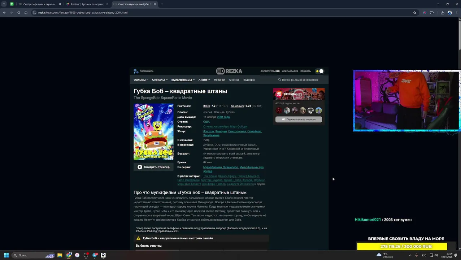Click the browser home button
The image size is (461, 260).
[26, 13]
